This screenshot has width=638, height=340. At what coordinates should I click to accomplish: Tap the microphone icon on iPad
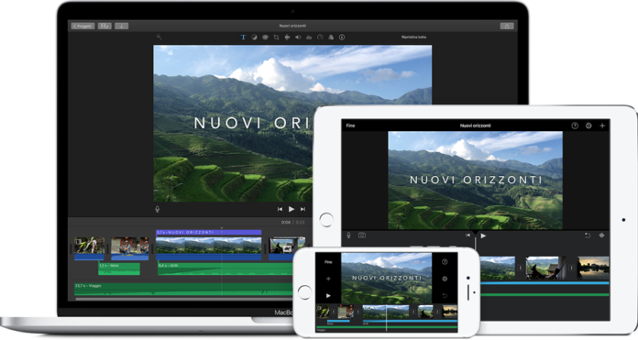click(x=348, y=236)
